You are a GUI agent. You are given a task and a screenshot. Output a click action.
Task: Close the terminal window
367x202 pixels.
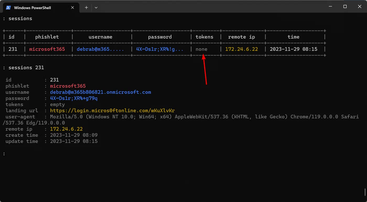click(360, 7)
